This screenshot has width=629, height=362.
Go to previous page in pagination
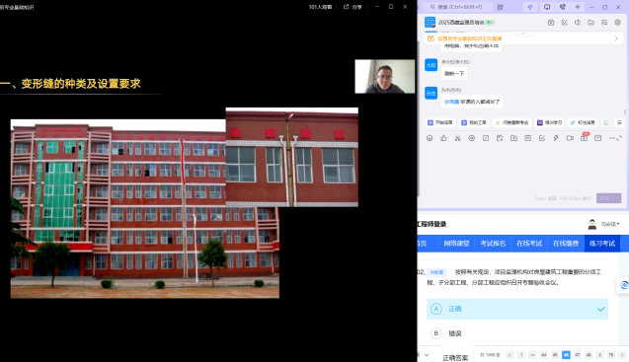[x=511, y=355]
